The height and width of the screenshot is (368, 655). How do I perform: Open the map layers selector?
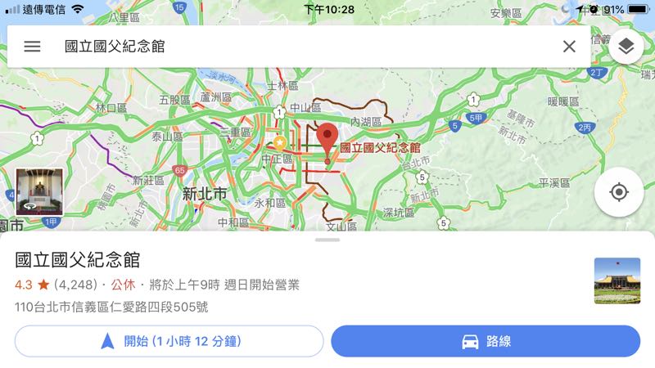[626, 47]
